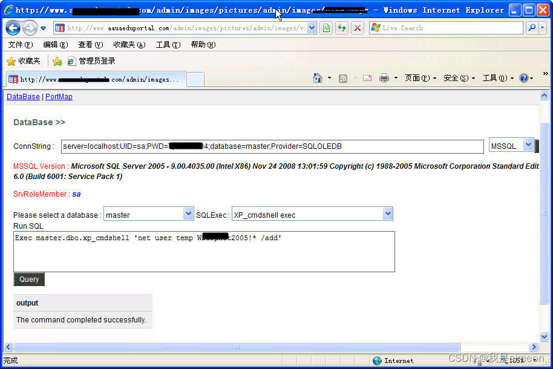This screenshot has width=553, height=369.
Task: Go to the Home page icon
Action: pyautogui.click(x=318, y=78)
